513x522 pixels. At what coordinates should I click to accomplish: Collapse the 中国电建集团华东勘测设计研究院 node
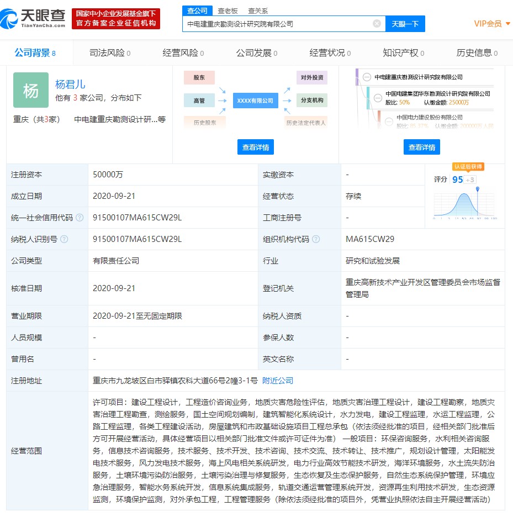378,98
